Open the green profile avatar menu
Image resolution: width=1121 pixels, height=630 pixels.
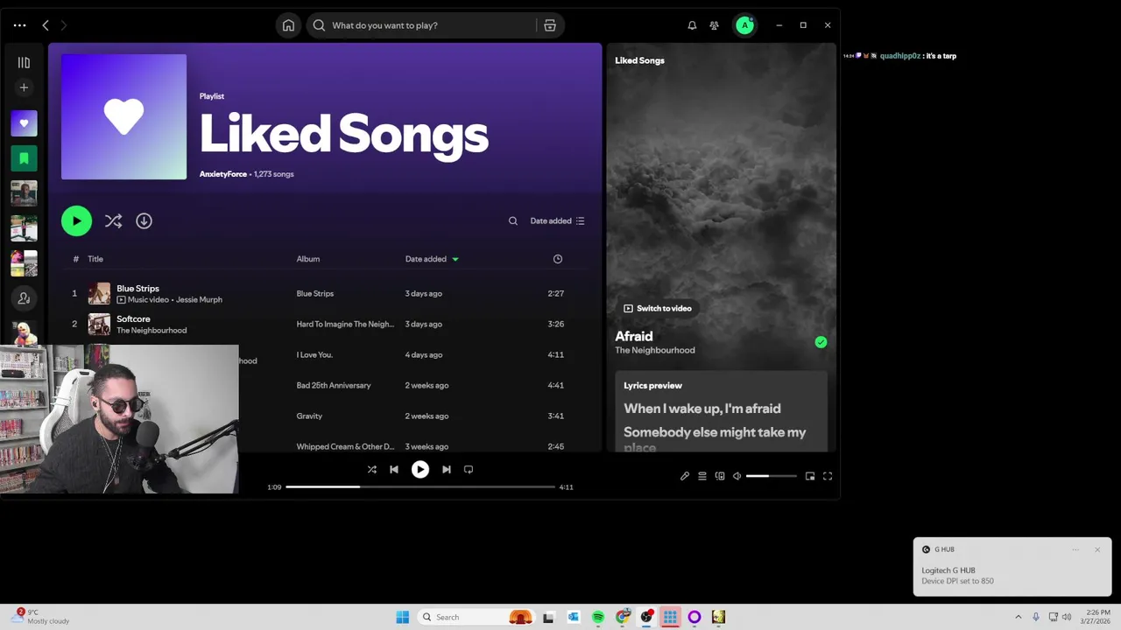coord(744,25)
